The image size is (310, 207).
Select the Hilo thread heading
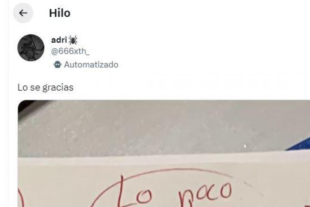click(x=60, y=13)
